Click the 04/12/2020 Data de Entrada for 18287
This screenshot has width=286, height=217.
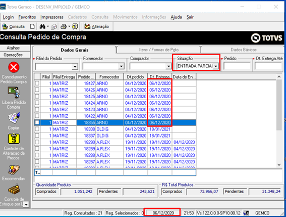coord(184,162)
